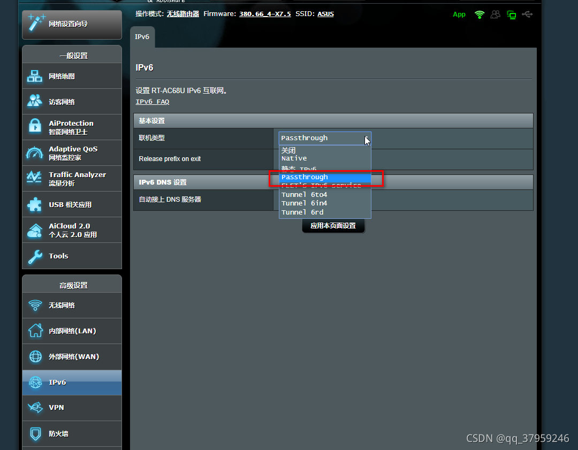Click the USB status icon in header

tap(527, 14)
